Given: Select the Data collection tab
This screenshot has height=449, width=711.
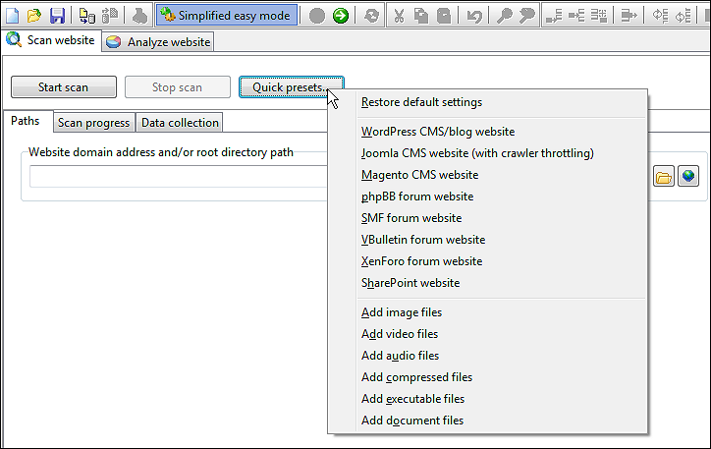Looking at the screenshot, I should pos(180,123).
